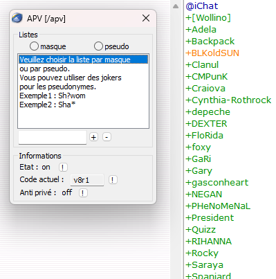
Task: Click the scroll up arrow of the chat pane
Action: (176, 6)
